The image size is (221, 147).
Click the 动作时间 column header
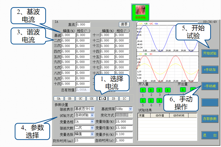[179, 115]
